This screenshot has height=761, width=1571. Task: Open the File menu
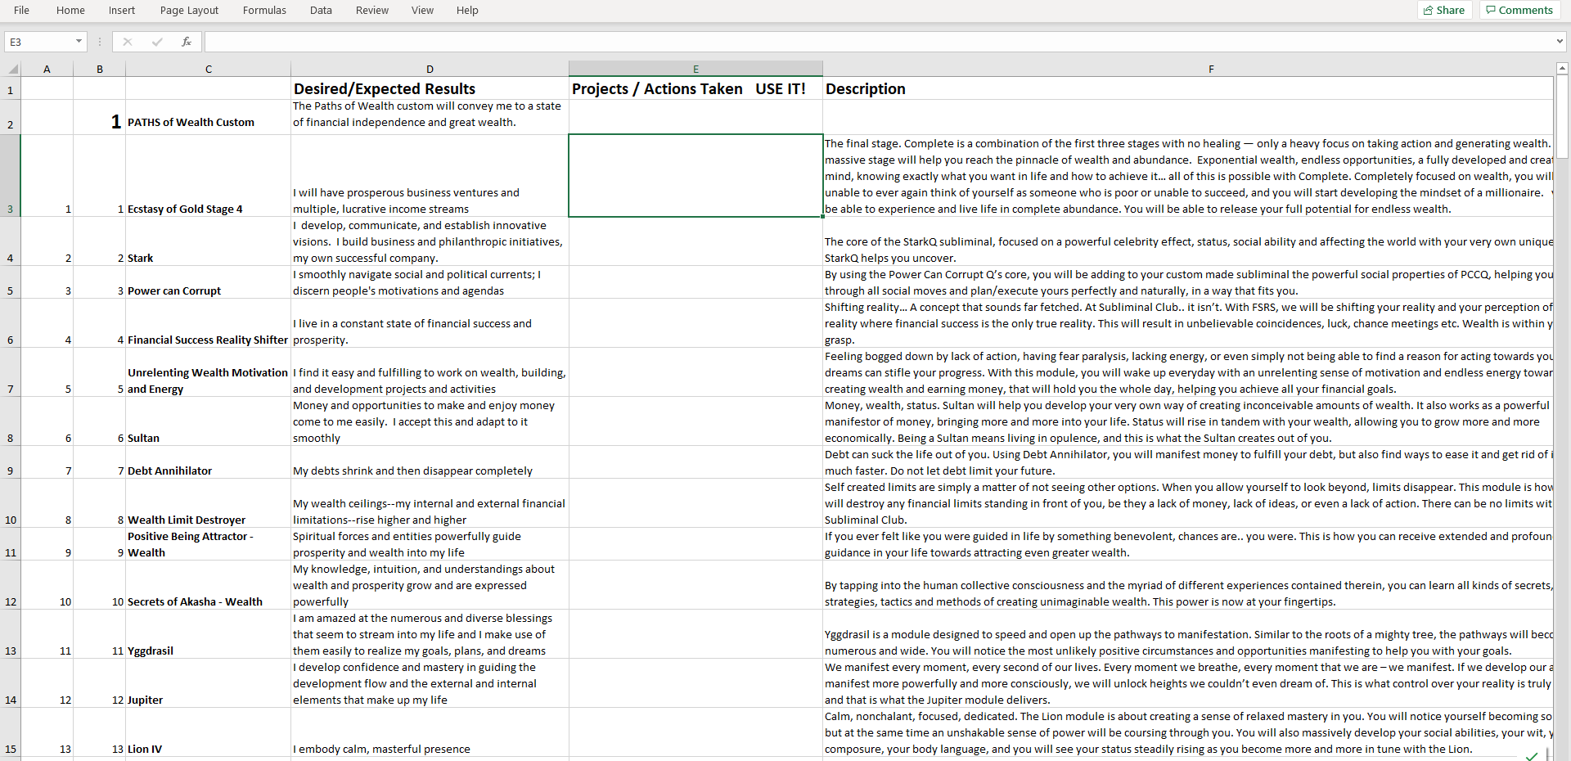tap(21, 10)
